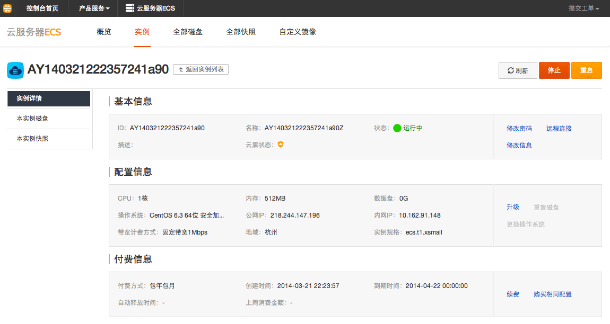Viewport: 610px width, 324px height.
Task: Switch to the 概览 tab
Action: tap(104, 32)
